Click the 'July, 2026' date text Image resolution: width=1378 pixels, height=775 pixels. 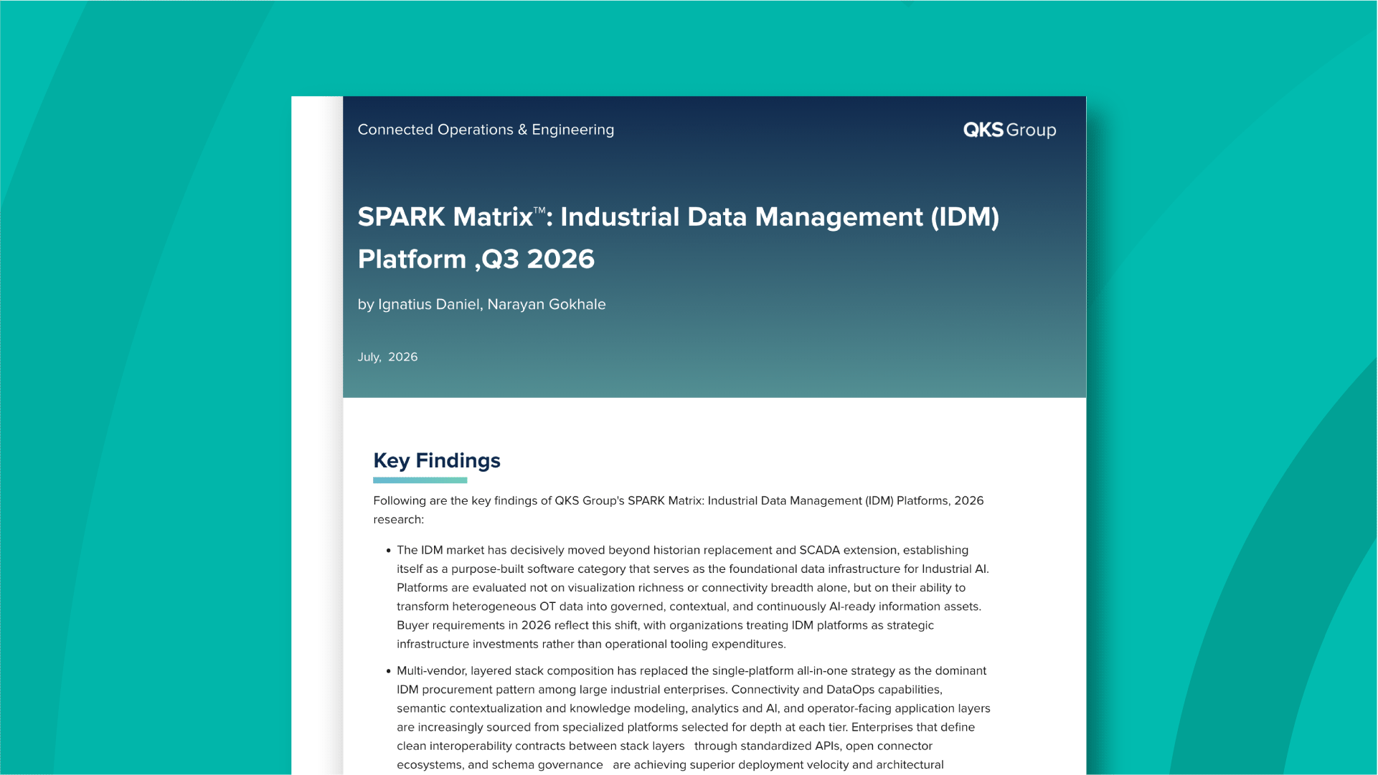pyautogui.click(x=387, y=357)
